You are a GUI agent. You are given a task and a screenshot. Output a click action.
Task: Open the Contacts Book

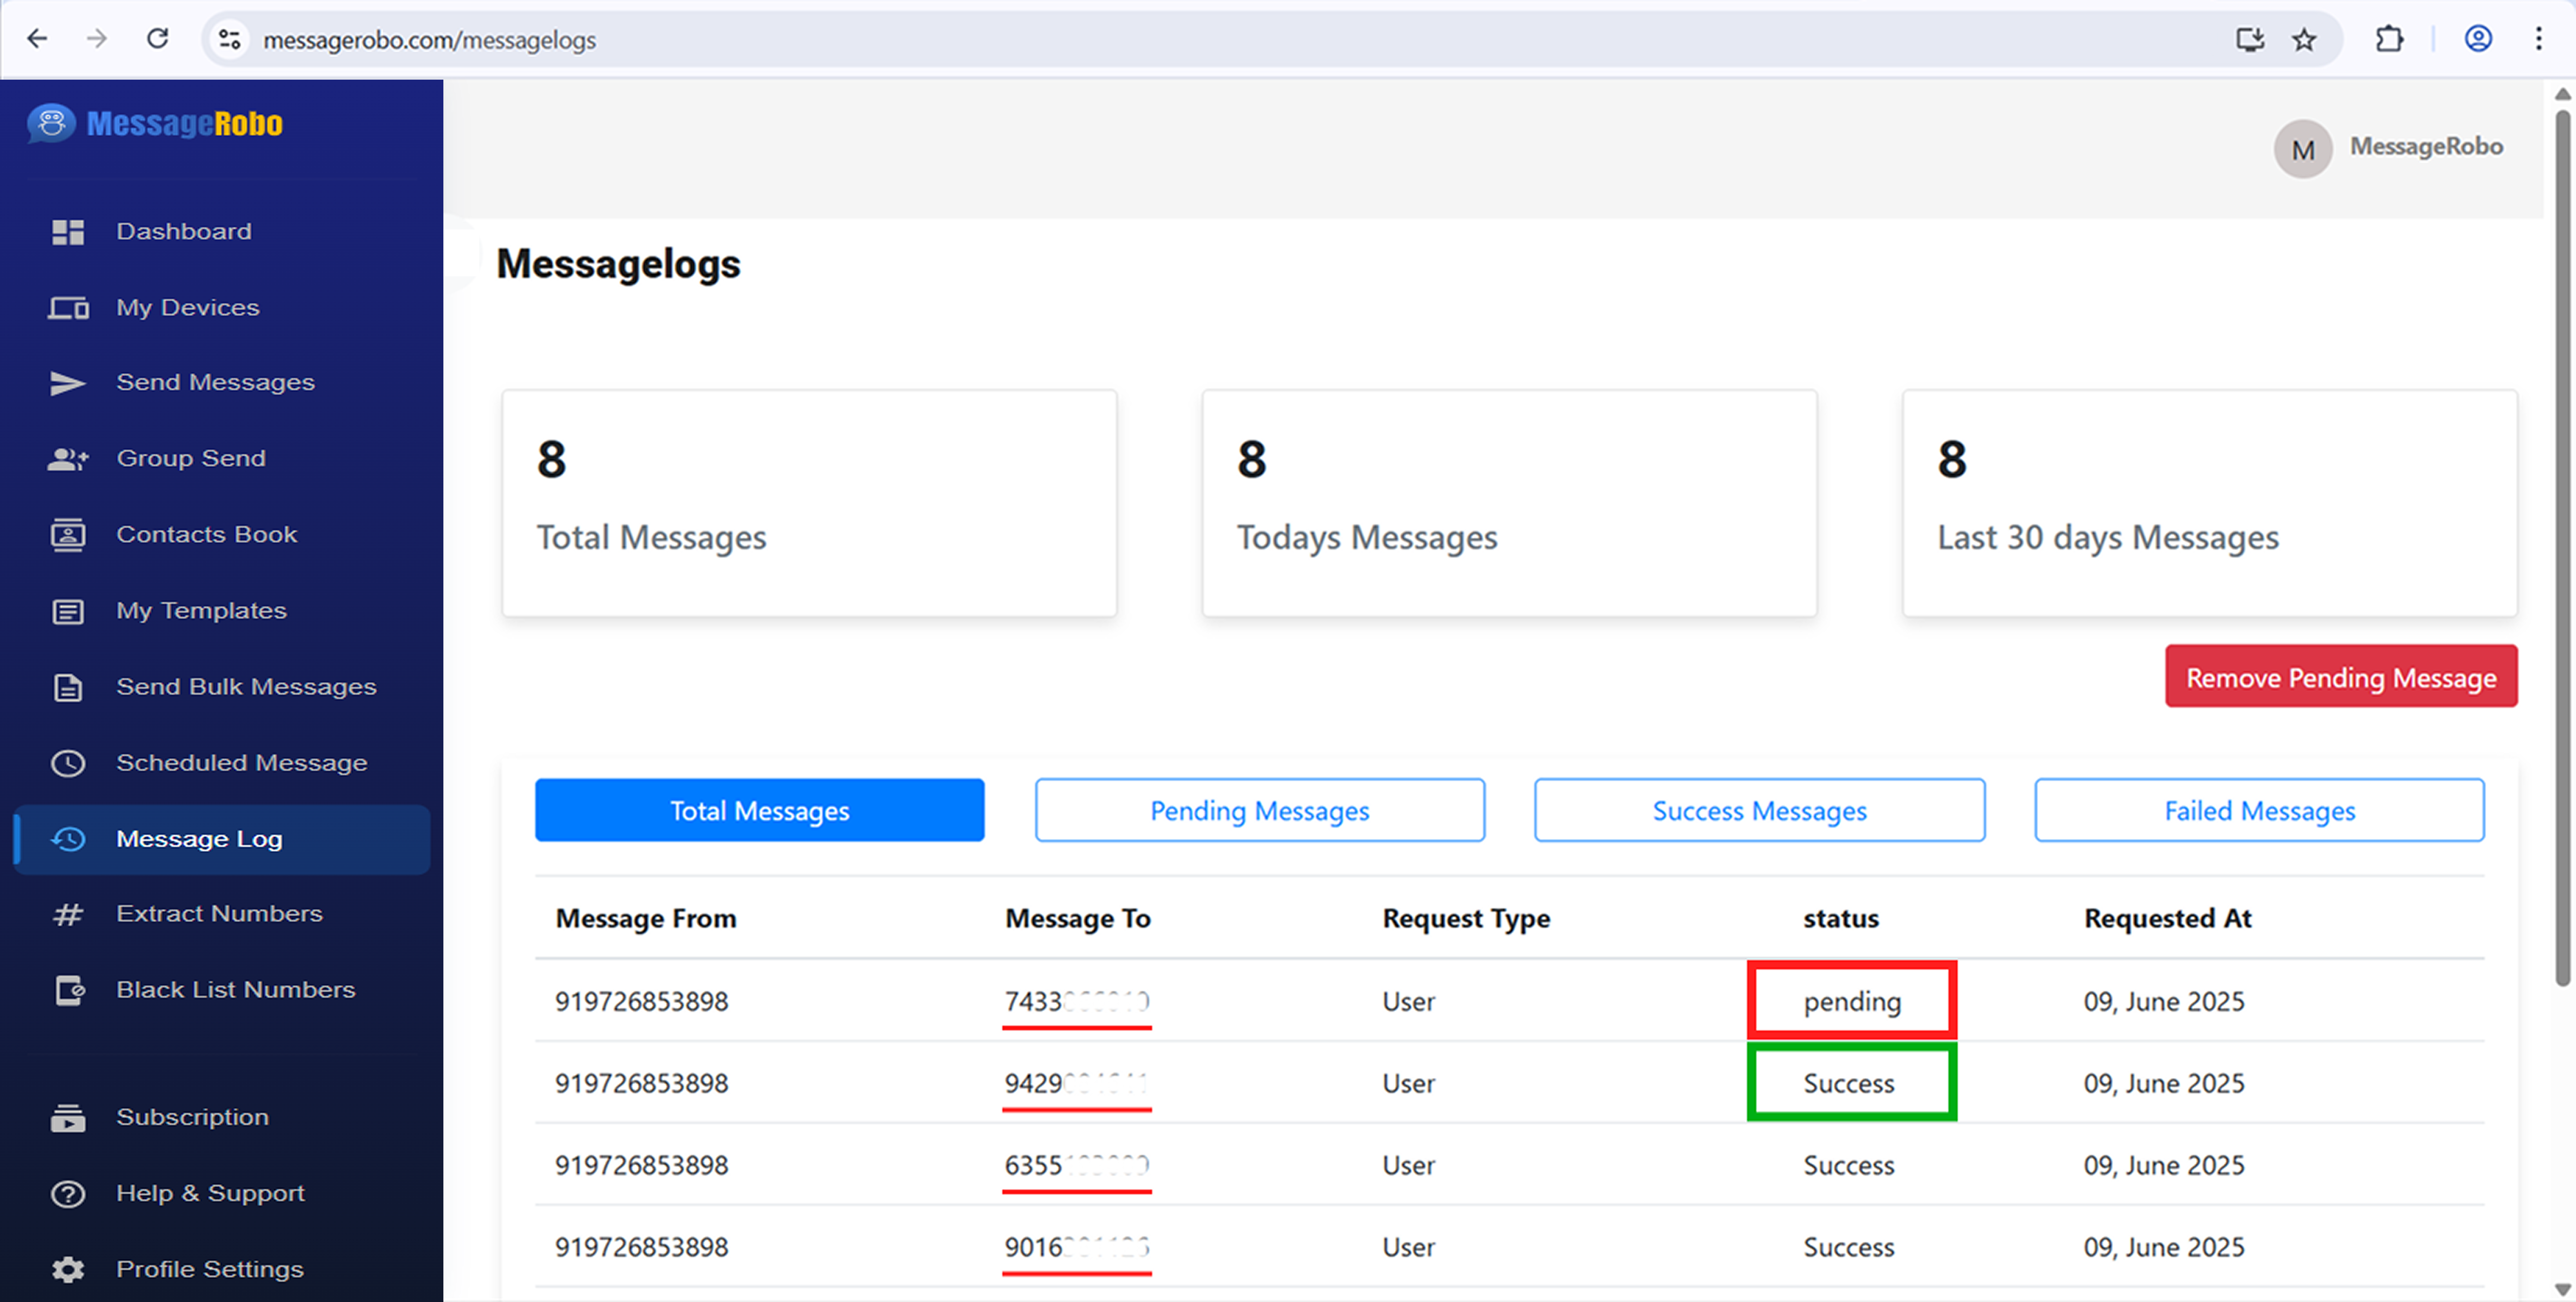(x=206, y=534)
